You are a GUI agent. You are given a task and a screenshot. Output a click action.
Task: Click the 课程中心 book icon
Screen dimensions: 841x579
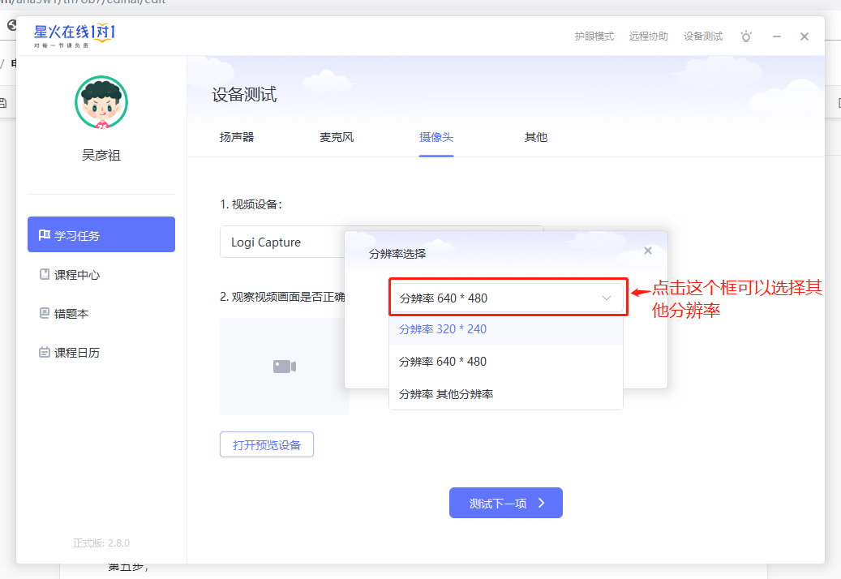coord(45,274)
